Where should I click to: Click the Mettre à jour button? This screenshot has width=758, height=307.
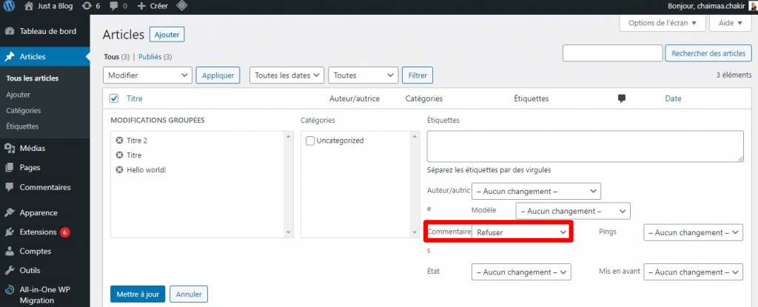(138, 294)
